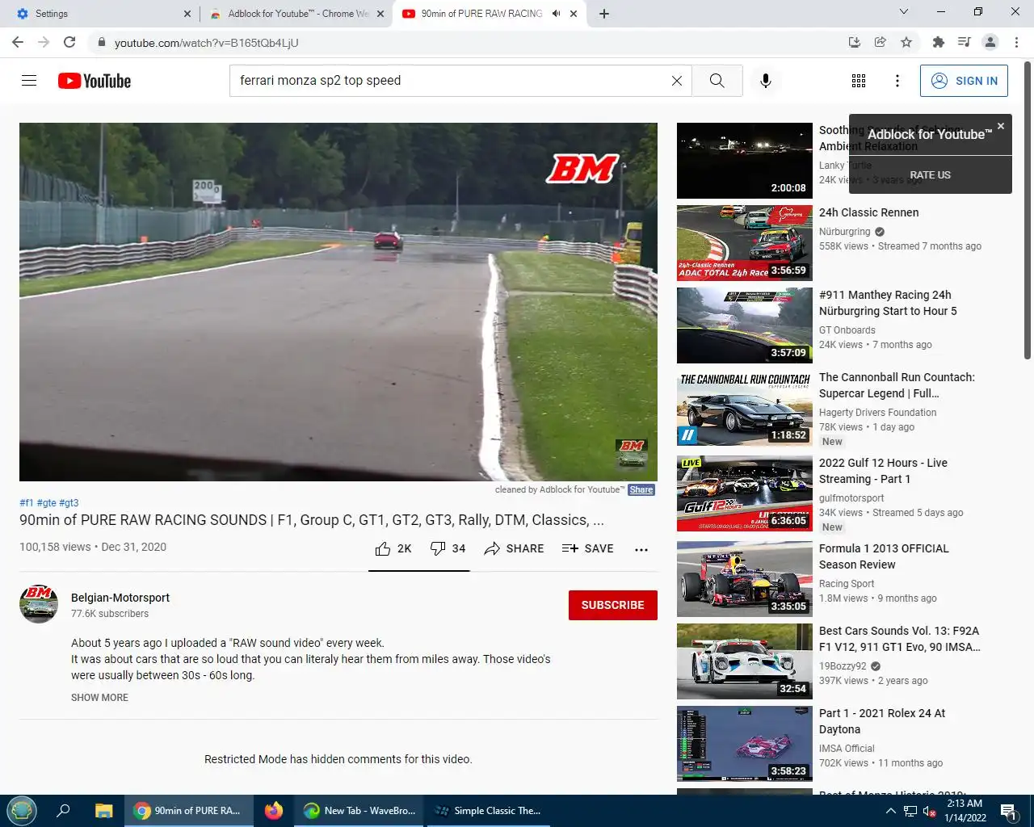Switch to New Tab - WaveBrowser taskbar window
Screen dimensions: 1034x827
[x=359, y=811]
